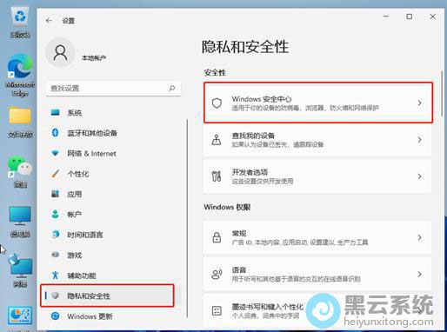Minimize the Settings window
The height and width of the screenshot is (332, 447).
pos(386,17)
